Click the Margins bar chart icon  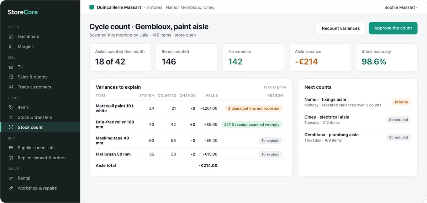11,46
